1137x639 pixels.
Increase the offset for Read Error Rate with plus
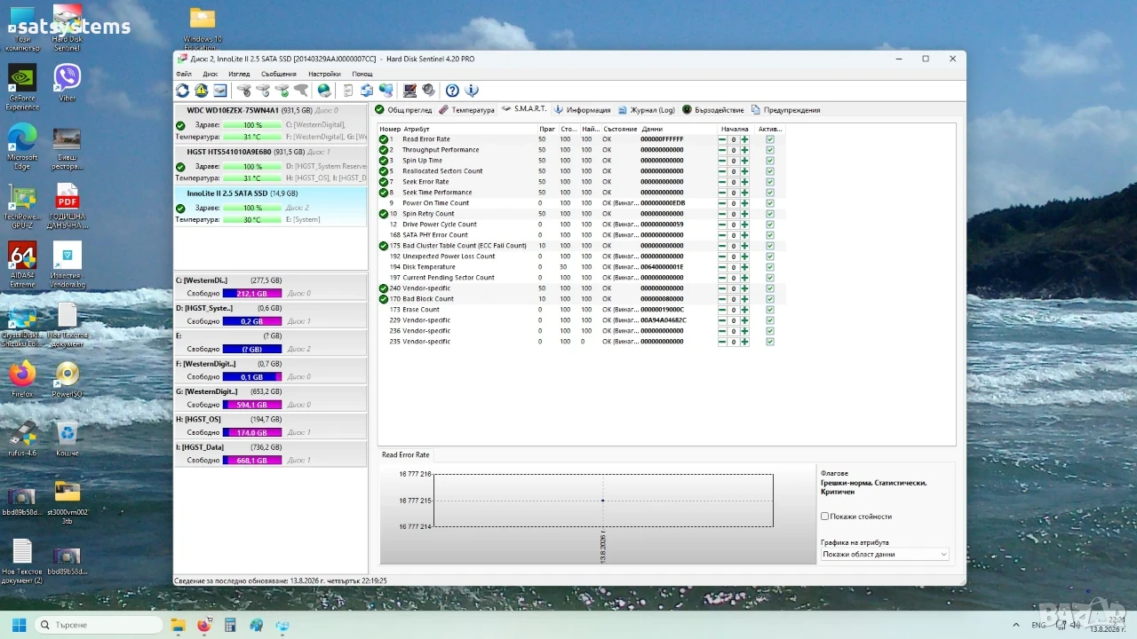pyautogui.click(x=744, y=139)
